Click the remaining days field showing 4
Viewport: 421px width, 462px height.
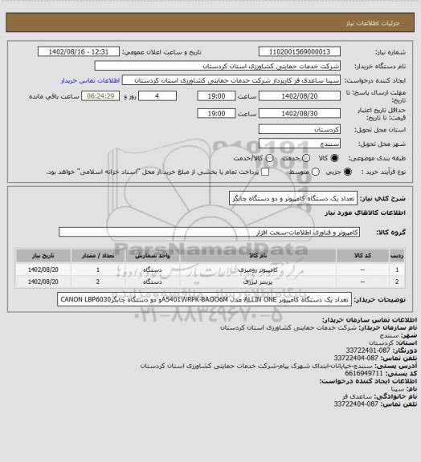click(x=157, y=96)
